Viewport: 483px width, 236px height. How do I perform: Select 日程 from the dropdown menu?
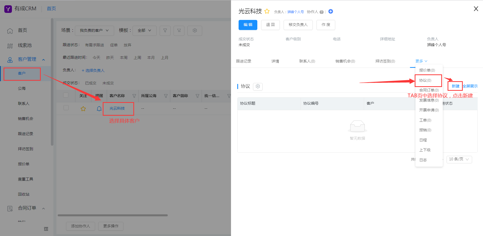tap(429, 140)
